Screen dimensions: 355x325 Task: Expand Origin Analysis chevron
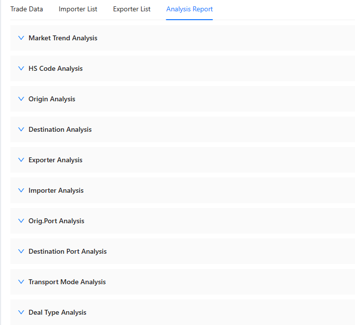click(21, 99)
